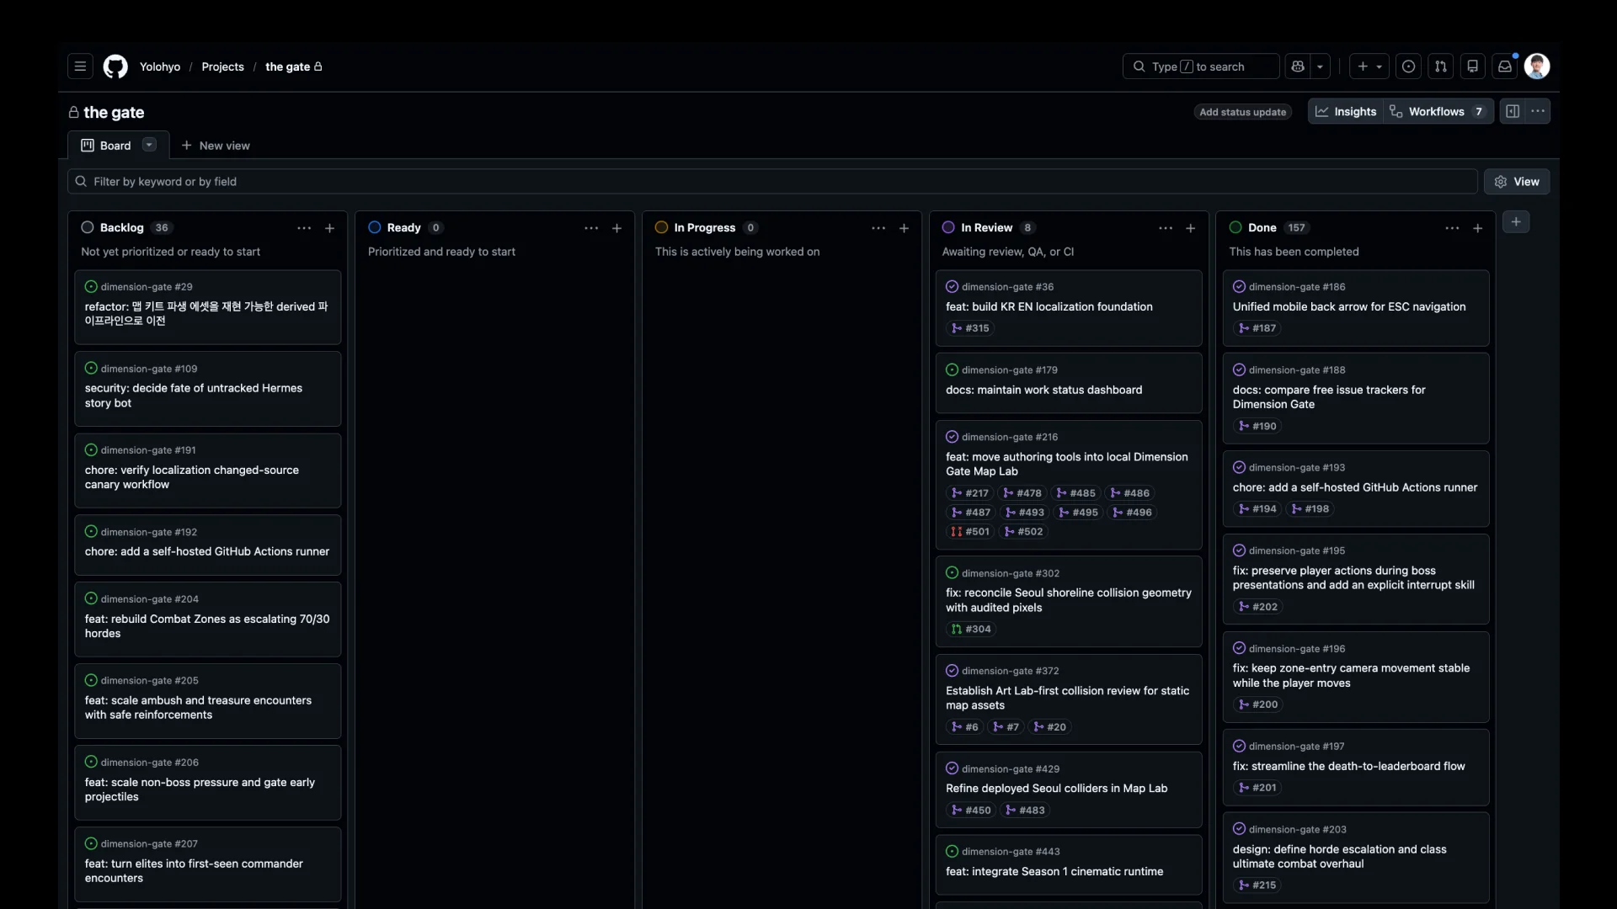The image size is (1617, 909).
Task: Open card feat: integrate Season 1 cinematic runtime
Action: click(1068, 864)
